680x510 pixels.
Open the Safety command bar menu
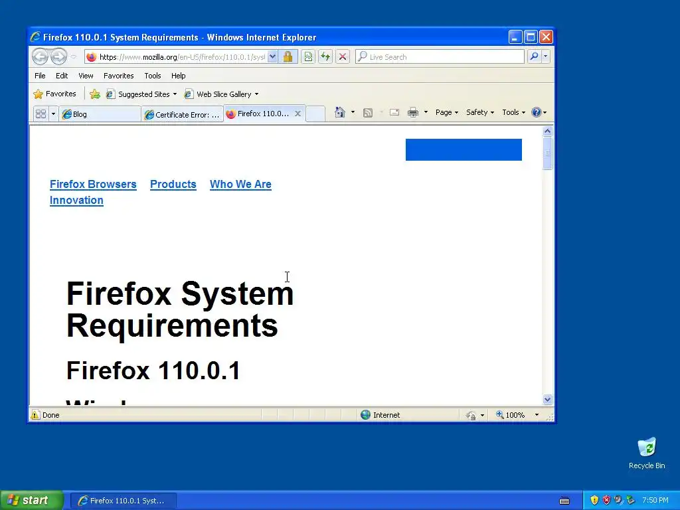(480, 112)
